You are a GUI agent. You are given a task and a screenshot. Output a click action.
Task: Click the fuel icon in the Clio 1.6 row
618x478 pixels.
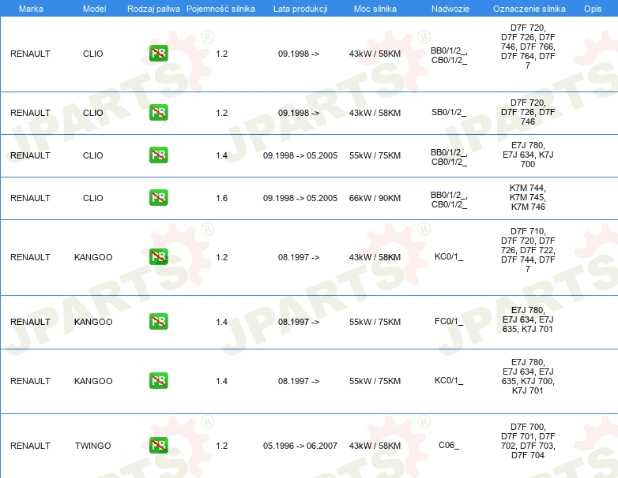[158, 197]
